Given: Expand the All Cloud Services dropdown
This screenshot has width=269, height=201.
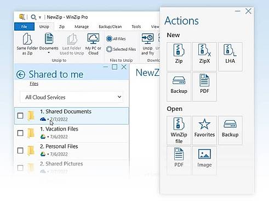Looking at the screenshot, I should pyautogui.click(x=72, y=97).
